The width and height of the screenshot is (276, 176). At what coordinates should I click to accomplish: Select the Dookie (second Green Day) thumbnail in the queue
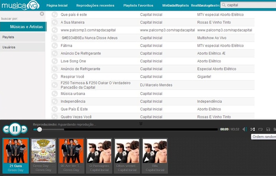[x=43, y=156]
